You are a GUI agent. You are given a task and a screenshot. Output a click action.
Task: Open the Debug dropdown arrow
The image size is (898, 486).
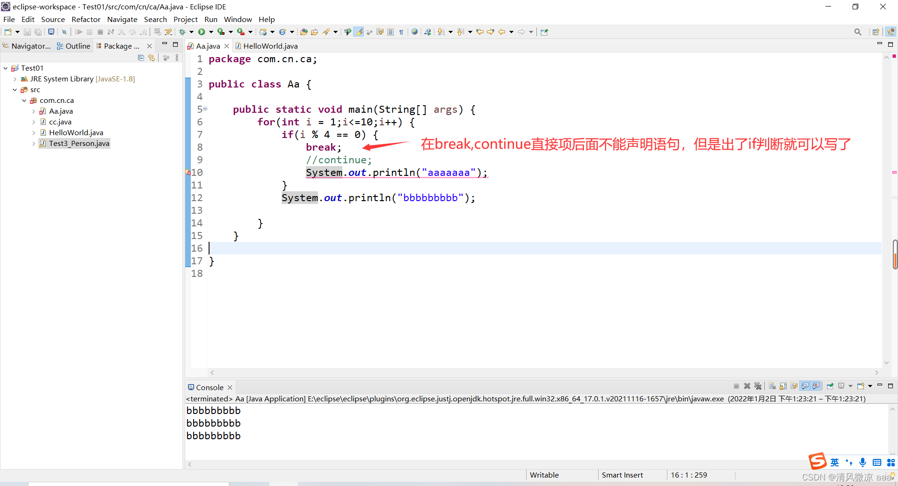[x=191, y=32]
